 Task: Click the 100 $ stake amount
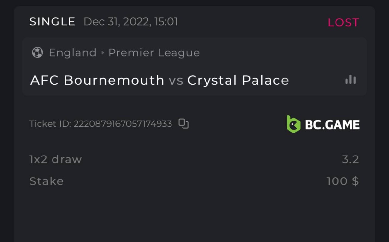coord(343,181)
